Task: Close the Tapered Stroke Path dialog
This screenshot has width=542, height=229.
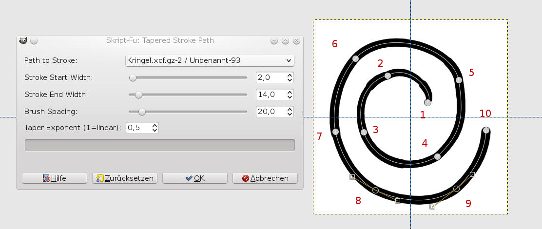Action: (x=296, y=41)
